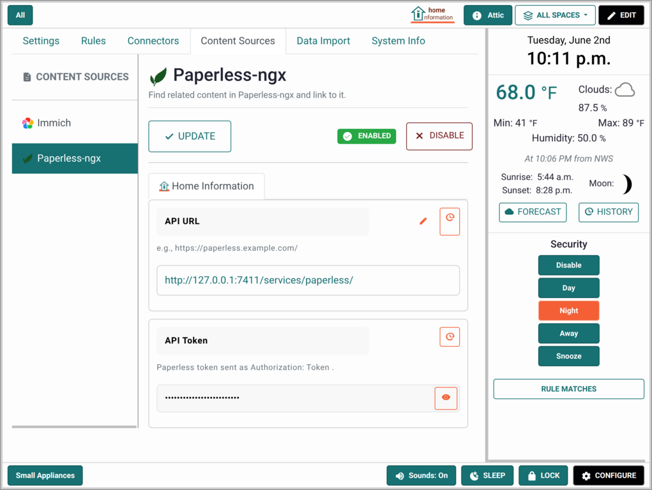This screenshot has width=652, height=490.
Task: Open the Data Import tab
Action: [x=323, y=41]
